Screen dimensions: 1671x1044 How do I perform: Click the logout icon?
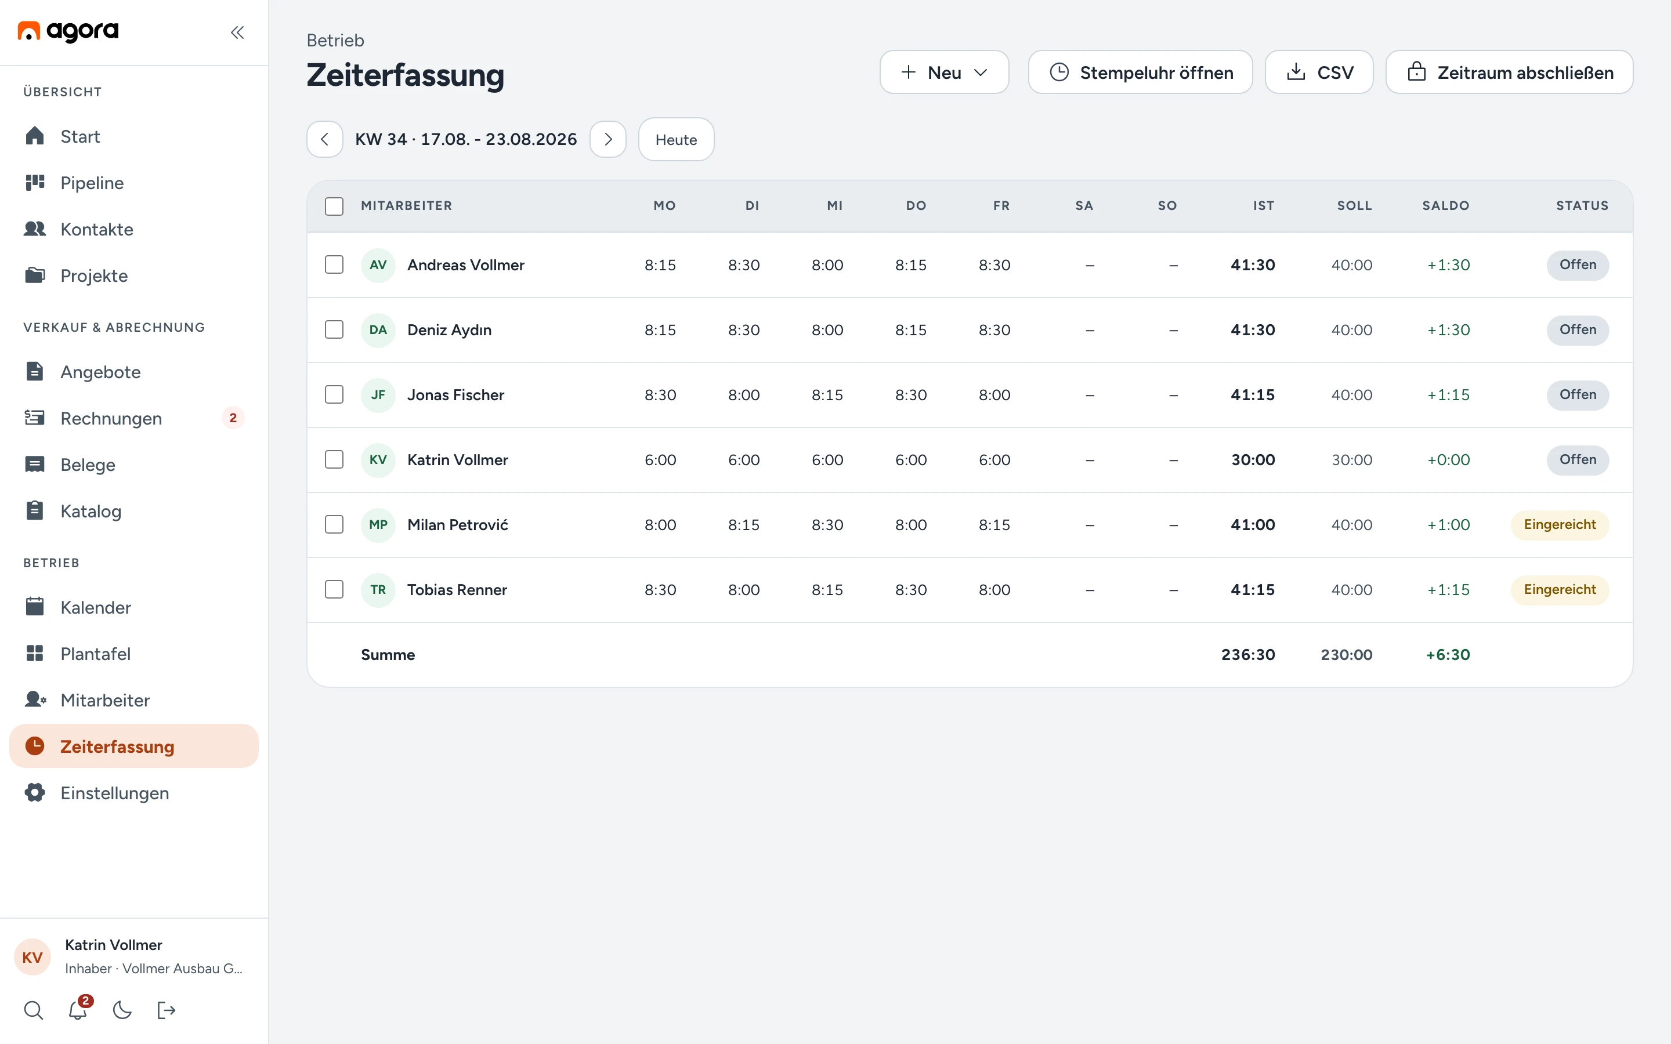(x=167, y=1010)
